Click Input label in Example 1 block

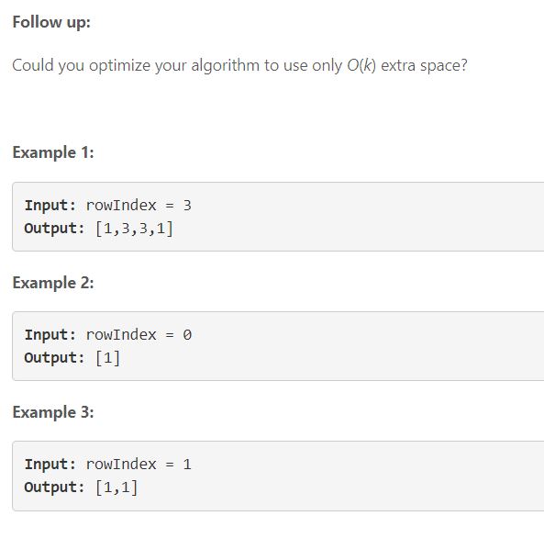tap(50, 205)
